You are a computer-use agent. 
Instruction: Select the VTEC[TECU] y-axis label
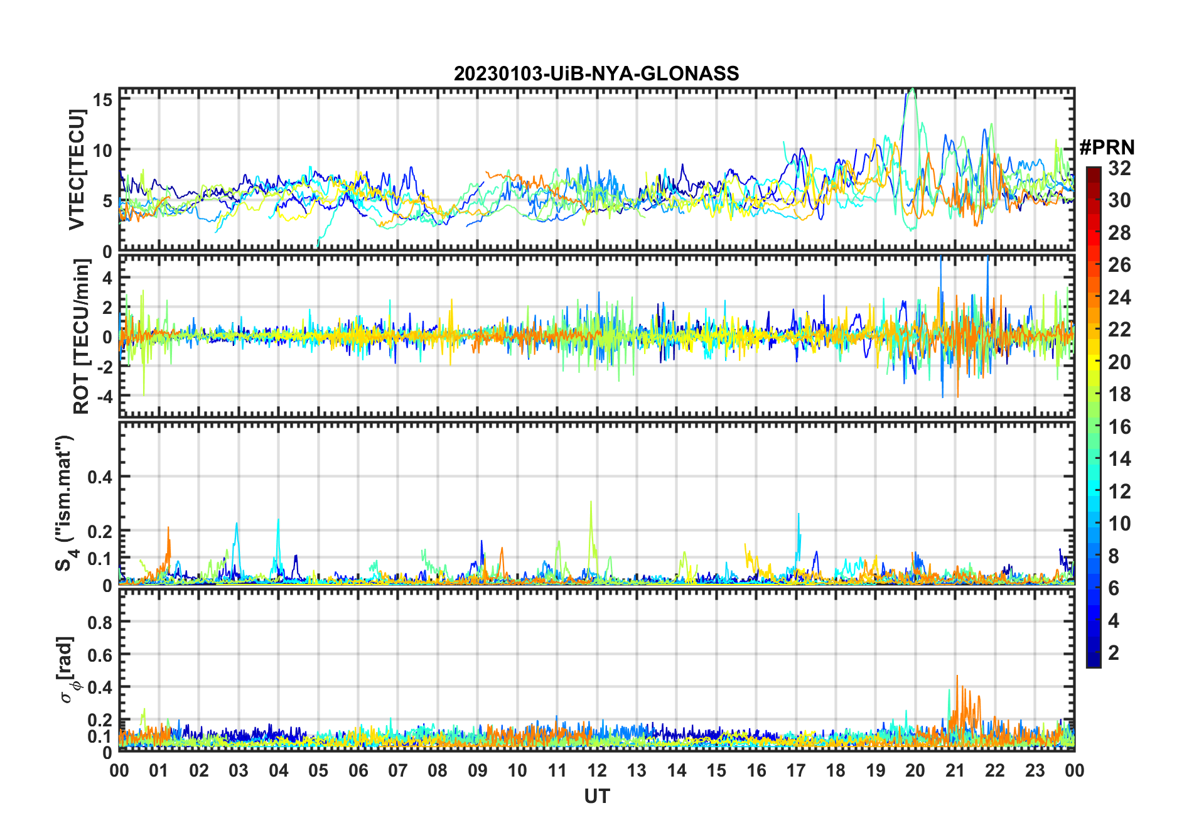tap(77, 170)
